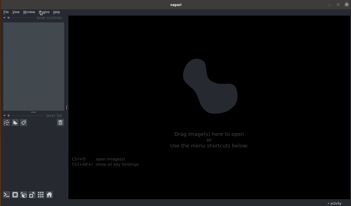
Task: Float the layer list dock
Action: coord(9,115)
